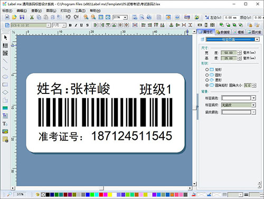Viewport: 264px width, 199px height.
Task: Open the font size dropdown
Action: [64, 25]
